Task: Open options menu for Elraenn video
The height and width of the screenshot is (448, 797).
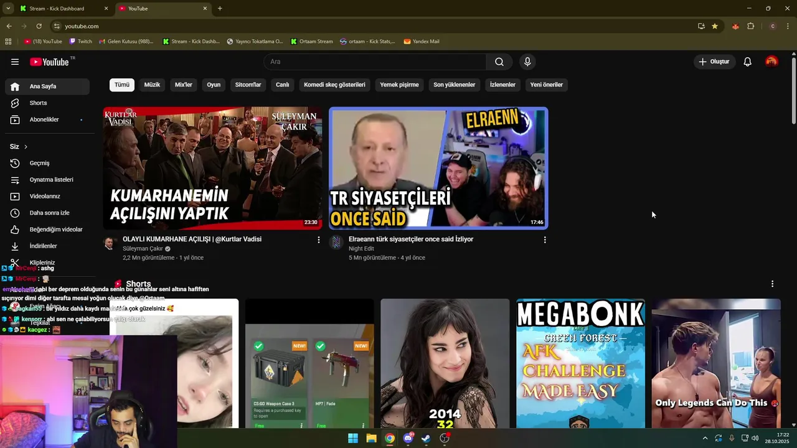Action: [545, 240]
